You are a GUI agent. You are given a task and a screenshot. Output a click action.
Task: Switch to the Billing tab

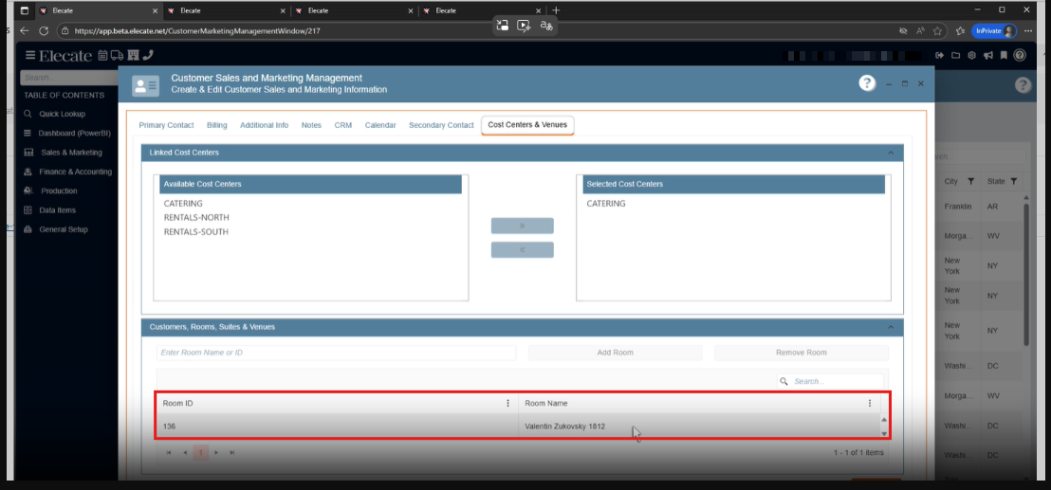[216, 125]
